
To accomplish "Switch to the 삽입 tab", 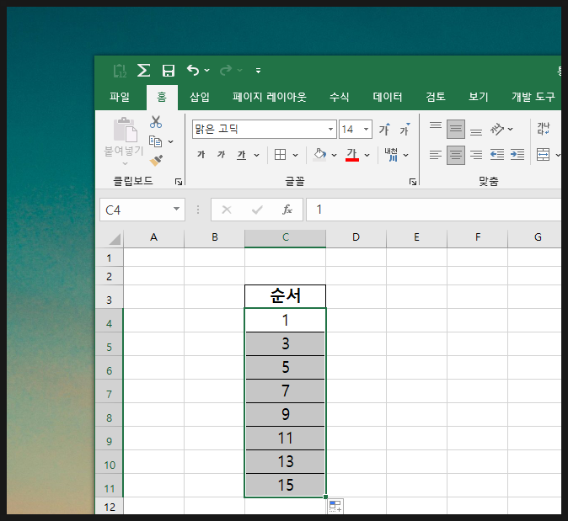I will (x=200, y=97).
